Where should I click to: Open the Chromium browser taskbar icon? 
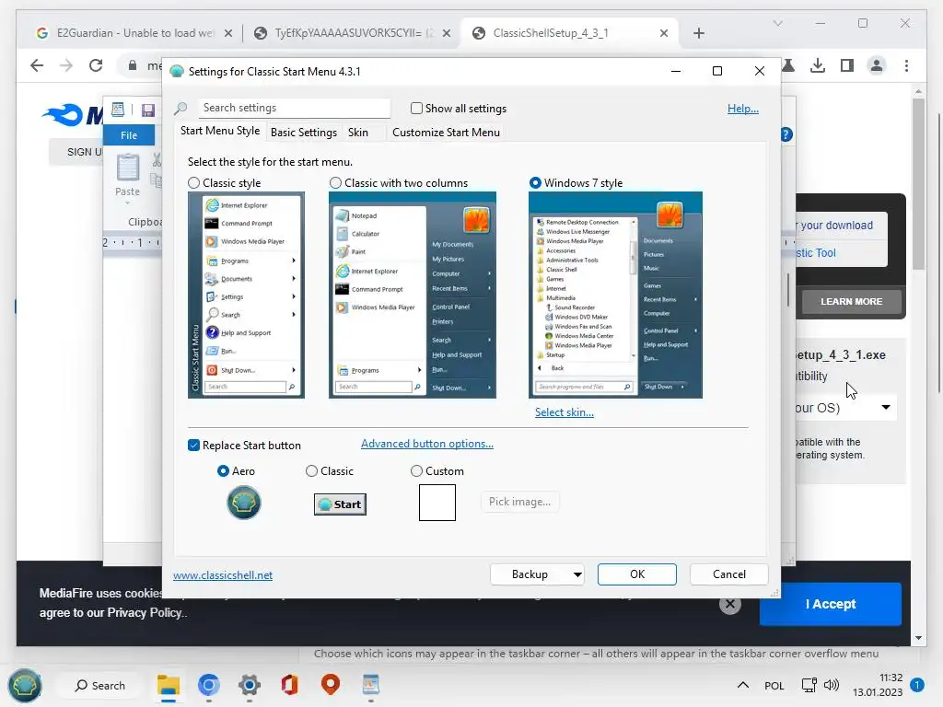(209, 685)
